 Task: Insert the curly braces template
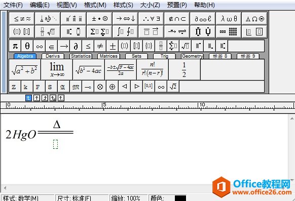(149, 46)
